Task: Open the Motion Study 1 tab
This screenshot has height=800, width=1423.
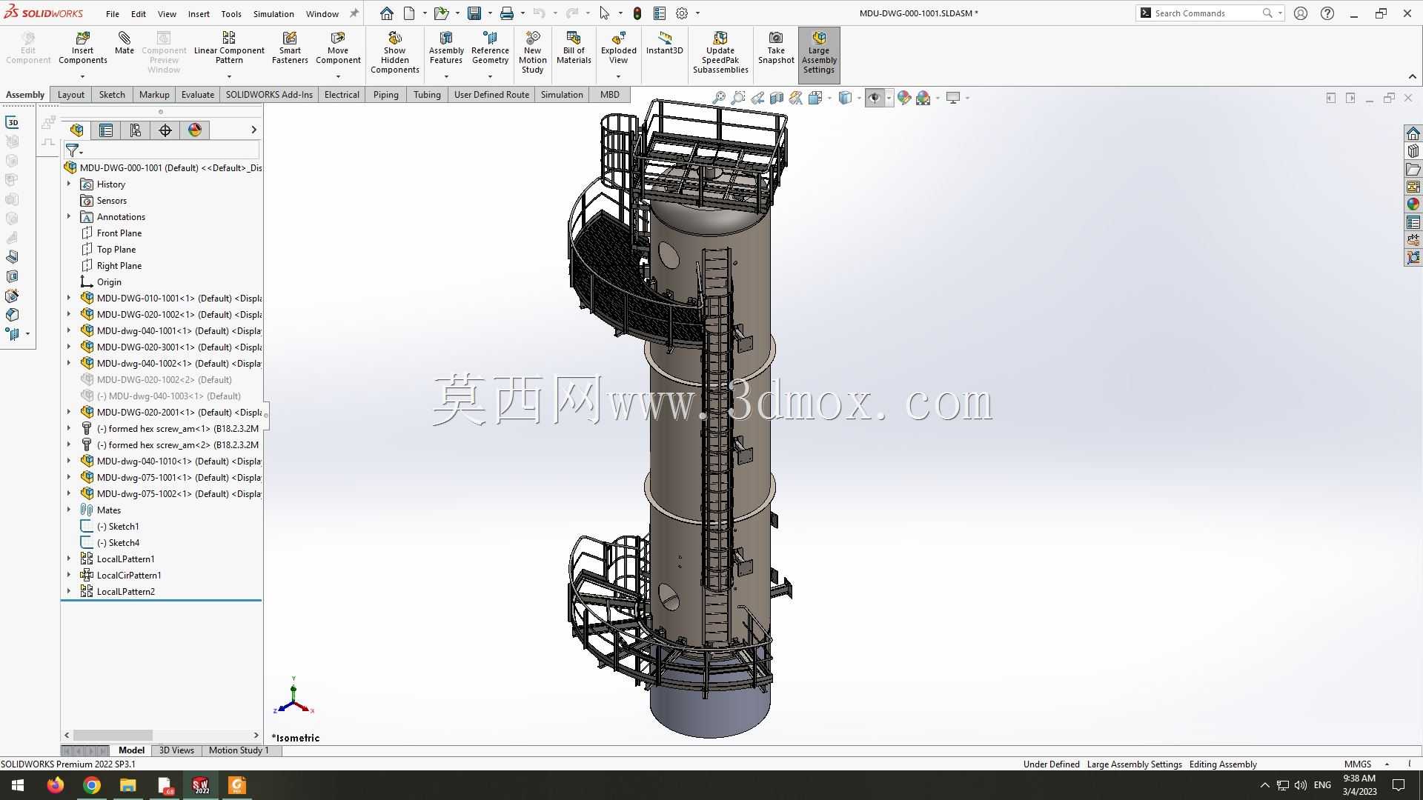Action: (x=239, y=750)
